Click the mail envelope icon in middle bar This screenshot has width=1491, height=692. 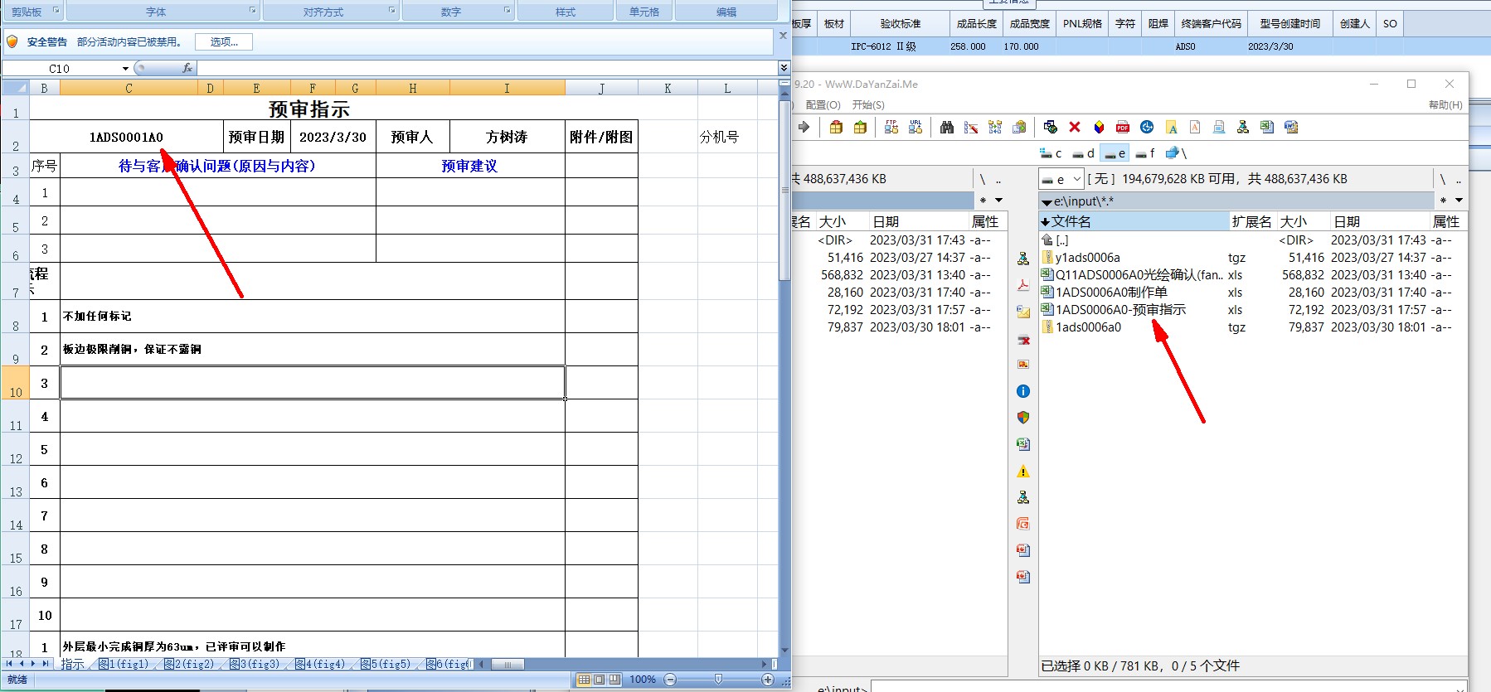(x=1023, y=312)
